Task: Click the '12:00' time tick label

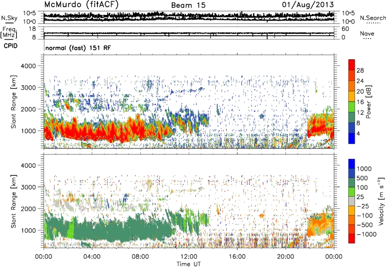Action: (189, 257)
